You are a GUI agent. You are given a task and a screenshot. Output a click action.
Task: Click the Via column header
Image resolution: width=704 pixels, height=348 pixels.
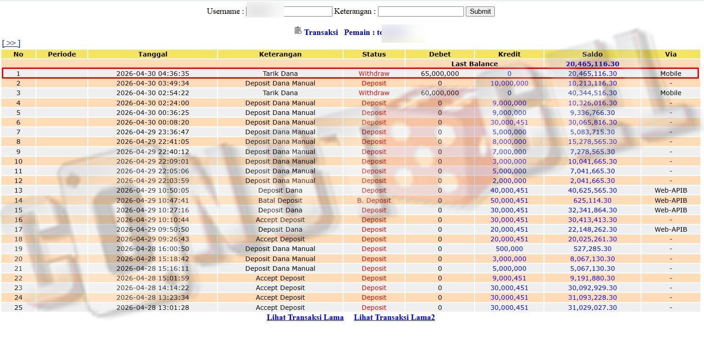670,54
